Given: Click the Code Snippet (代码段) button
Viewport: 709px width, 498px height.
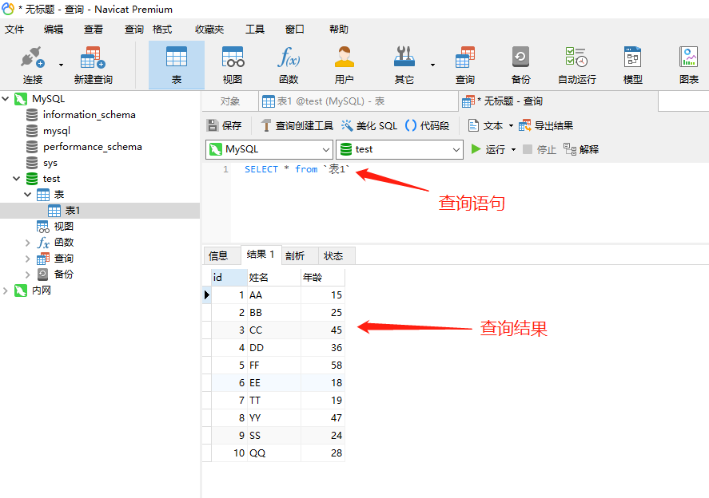Looking at the screenshot, I should pyautogui.click(x=428, y=125).
